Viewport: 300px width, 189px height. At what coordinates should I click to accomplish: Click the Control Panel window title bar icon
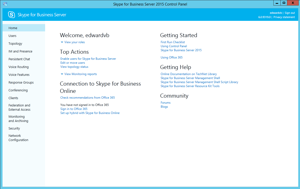click(x=5, y=4)
